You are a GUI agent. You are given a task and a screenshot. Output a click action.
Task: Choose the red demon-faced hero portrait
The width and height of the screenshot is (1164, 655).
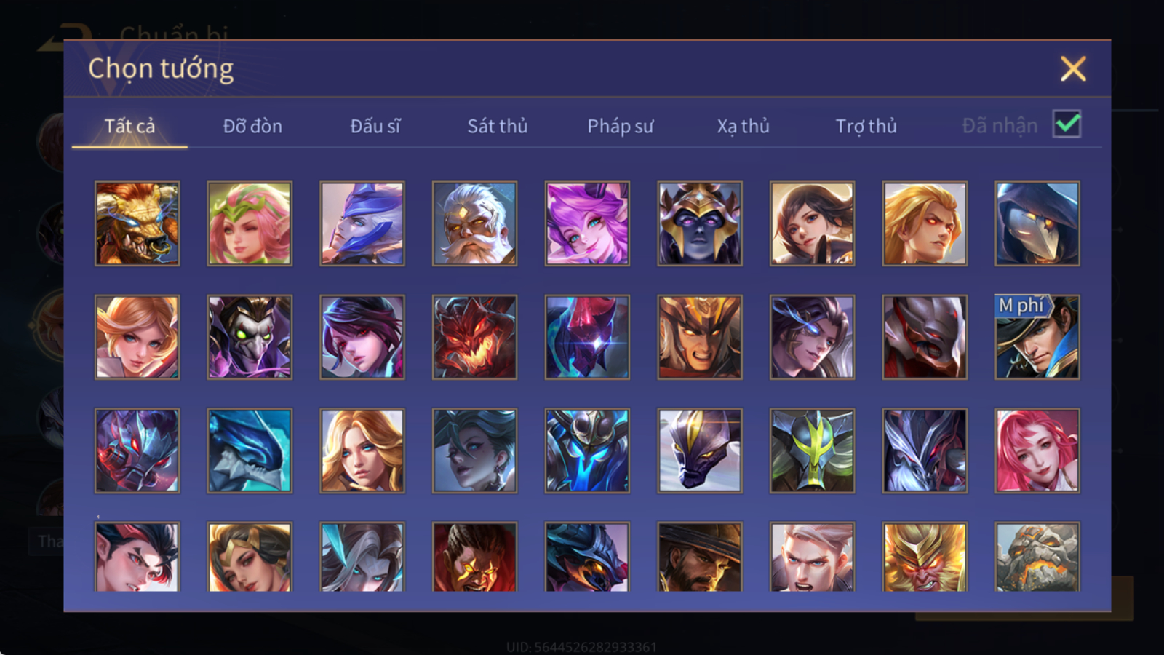click(x=474, y=337)
